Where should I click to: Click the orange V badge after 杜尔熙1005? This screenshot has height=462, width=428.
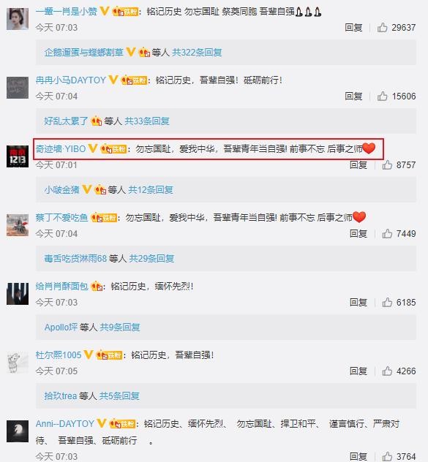[89, 355]
